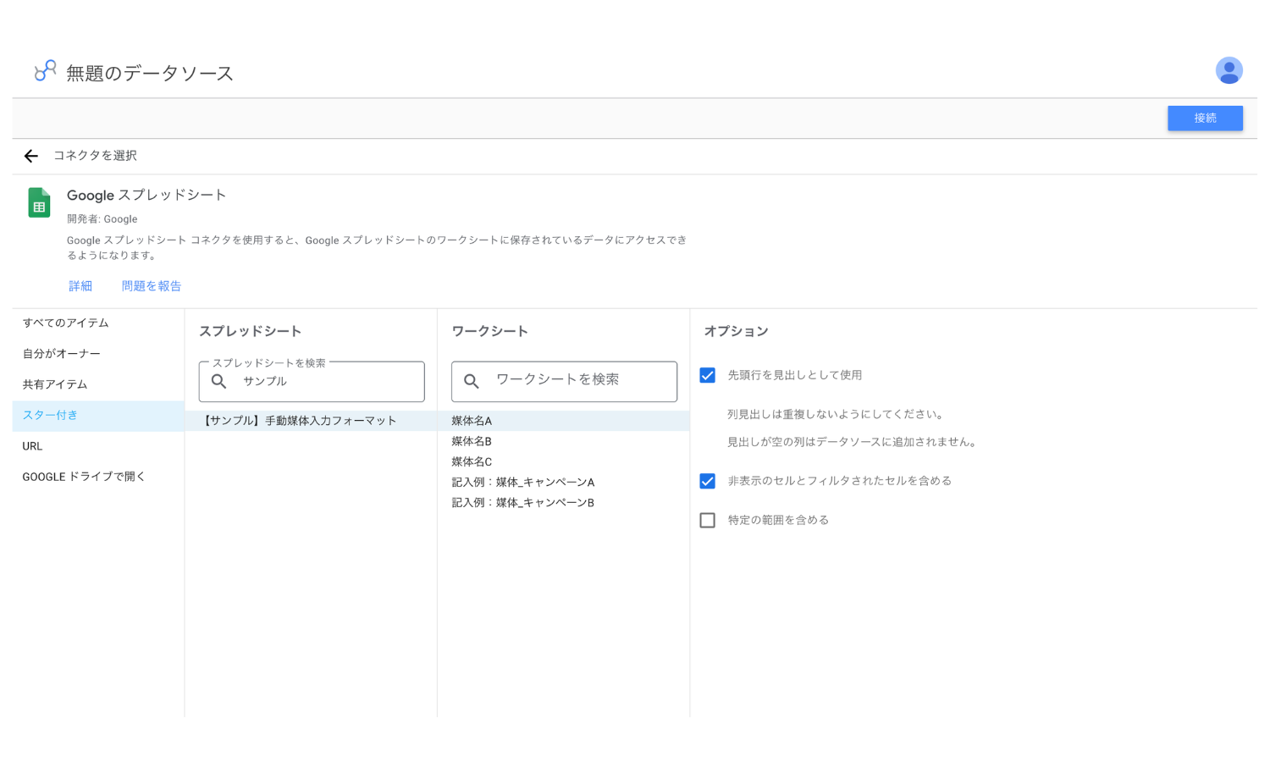
Task: Click the Looker Studio logo icon
Action: pos(45,70)
